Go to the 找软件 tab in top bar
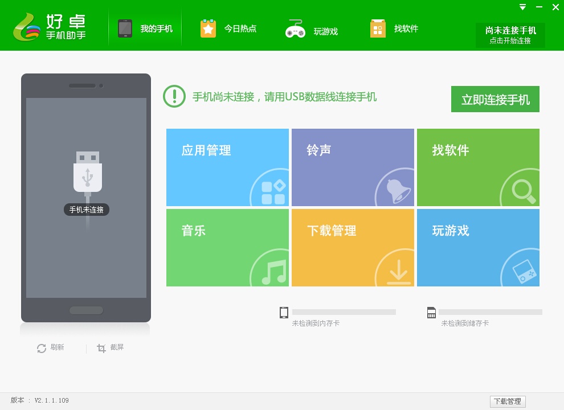This screenshot has height=410, width=564. pyautogui.click(x=394, y=28)
